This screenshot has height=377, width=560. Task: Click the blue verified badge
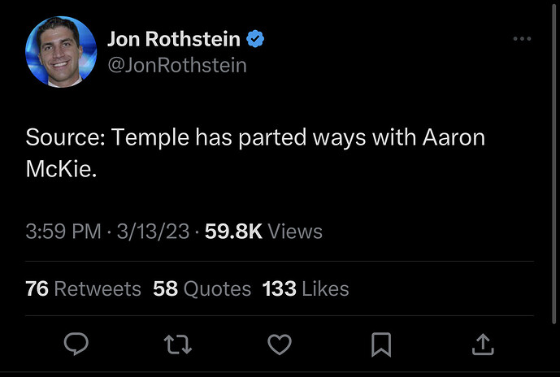[x=256, y=38]
